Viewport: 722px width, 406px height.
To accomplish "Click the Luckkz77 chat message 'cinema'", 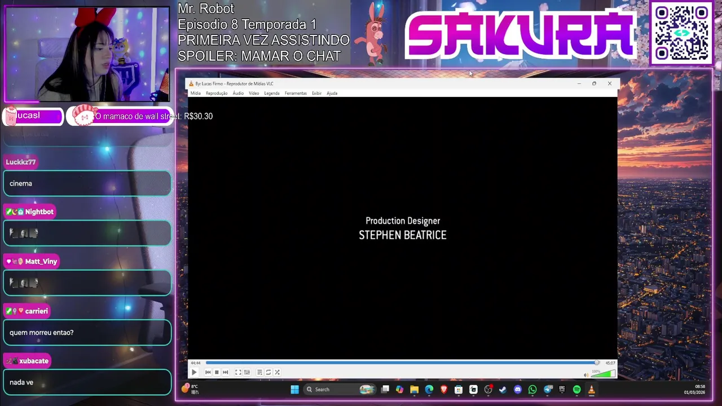I will click(87, 183).
